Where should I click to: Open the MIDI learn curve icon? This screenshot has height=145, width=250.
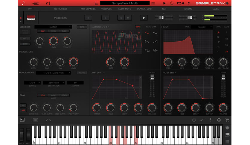[x=202, y=120]
